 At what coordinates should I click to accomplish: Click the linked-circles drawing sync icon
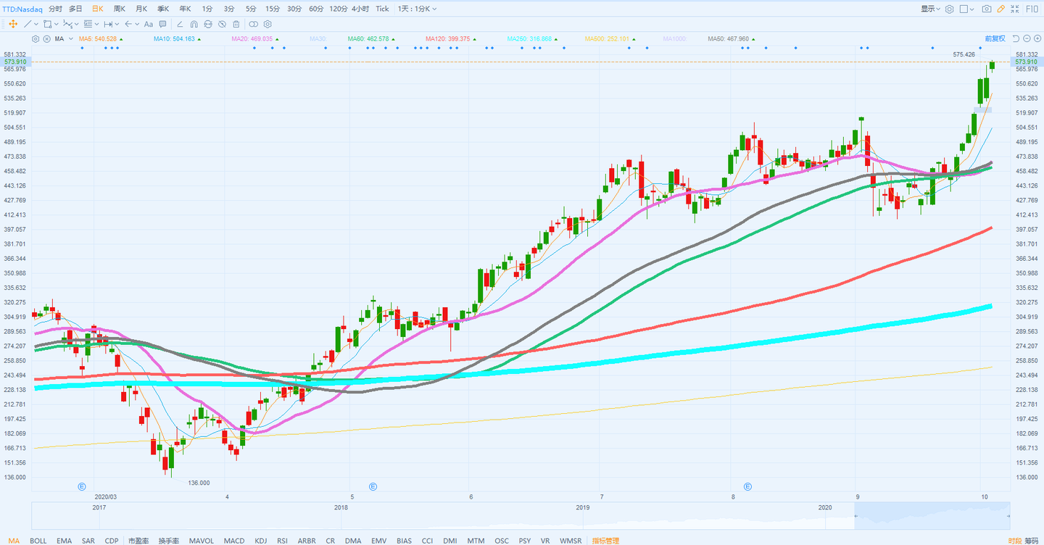point(254,24)
